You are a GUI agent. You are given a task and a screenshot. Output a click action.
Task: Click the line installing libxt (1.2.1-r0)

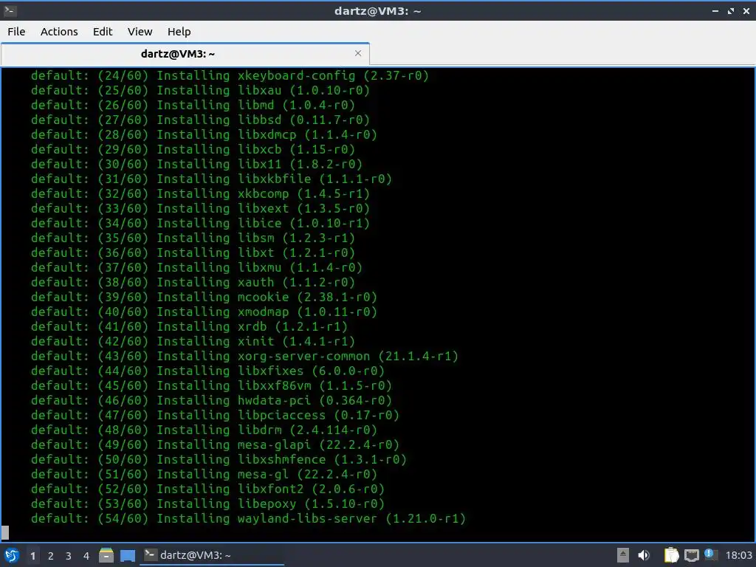(193, 252)
